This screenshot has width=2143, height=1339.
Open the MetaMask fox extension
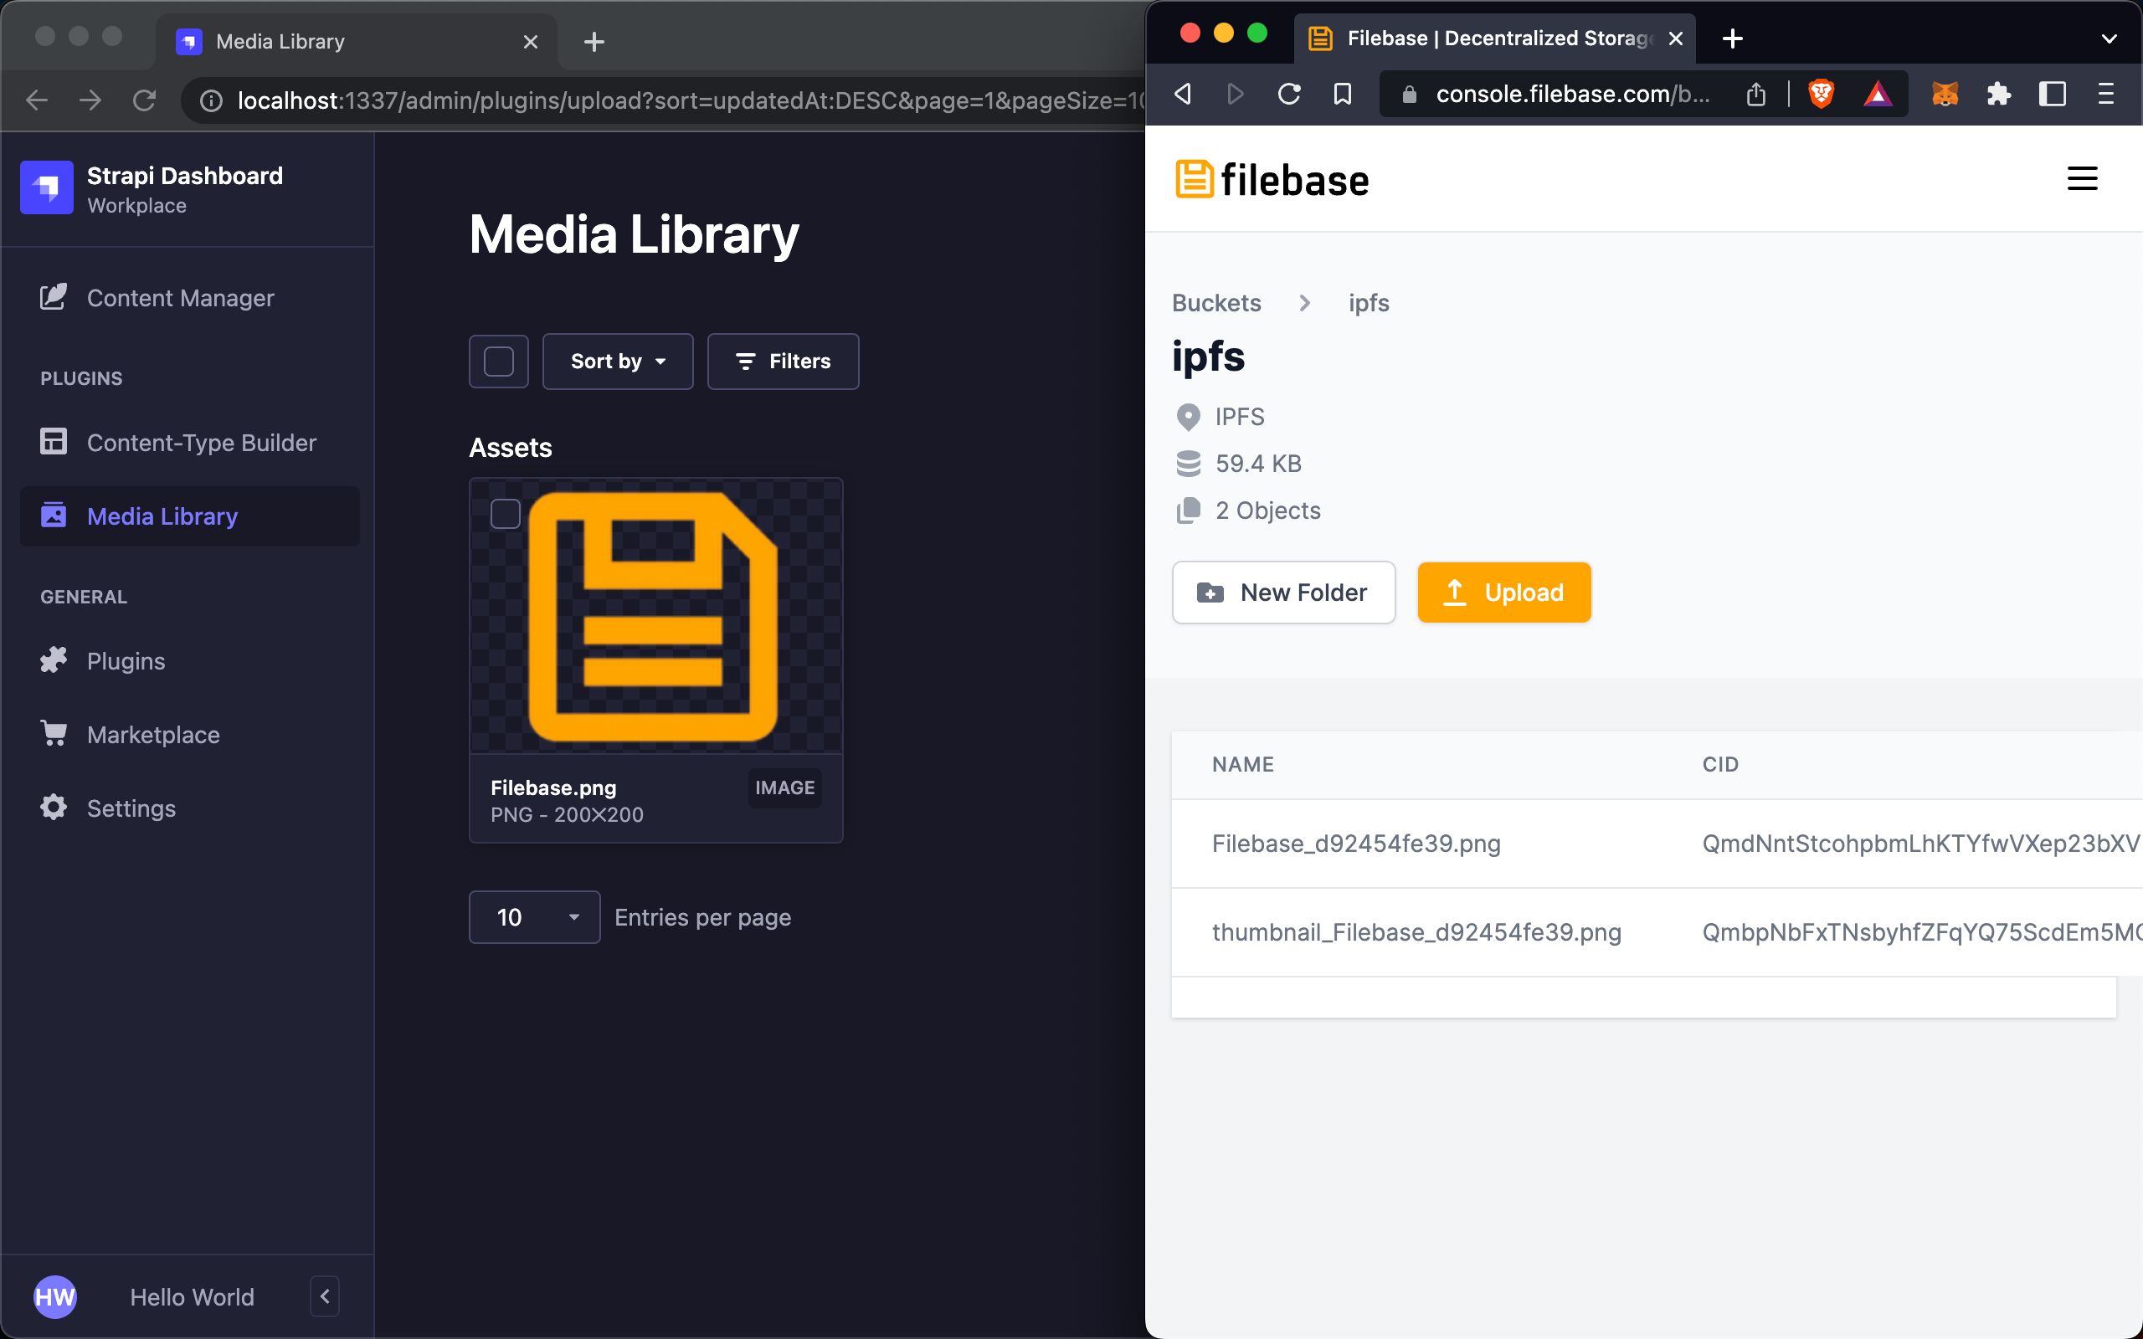pos(1945,93)
